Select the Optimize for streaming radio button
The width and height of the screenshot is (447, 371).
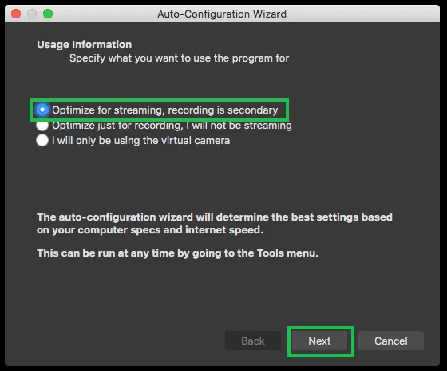pos(42,110)
